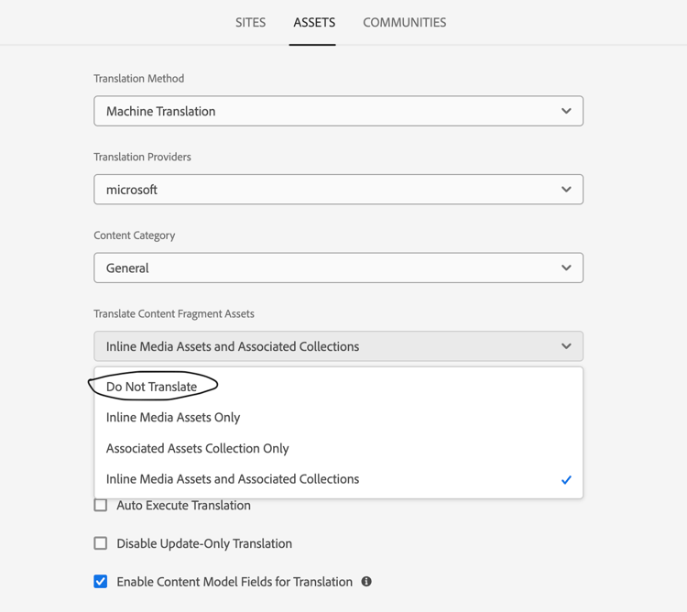Select the Assets tab

point(314,22)
